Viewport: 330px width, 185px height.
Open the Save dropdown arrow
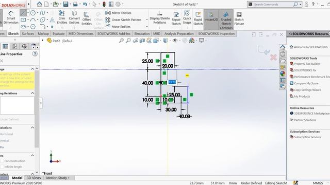point(70,4)
